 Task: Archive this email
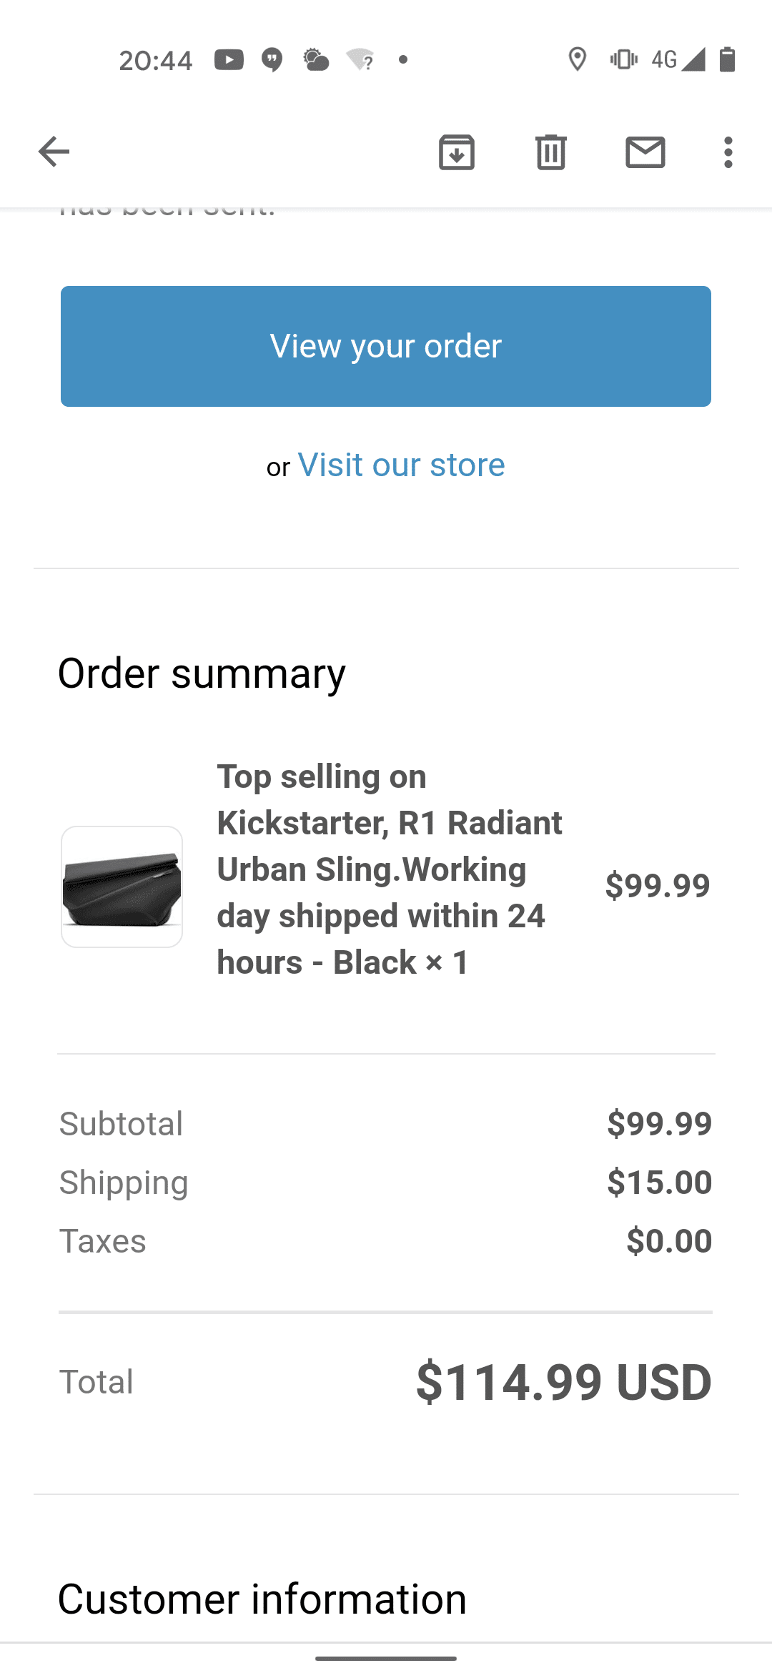(457, 152)
